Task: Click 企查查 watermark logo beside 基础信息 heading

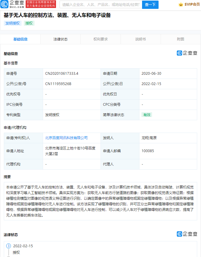Action: 187,53
